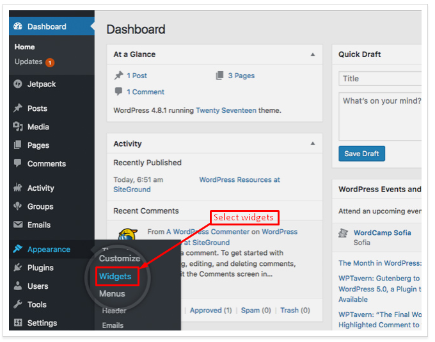Filter comments by Spam (0)
This screenshot has width=435, height=342.
(256, 310)
